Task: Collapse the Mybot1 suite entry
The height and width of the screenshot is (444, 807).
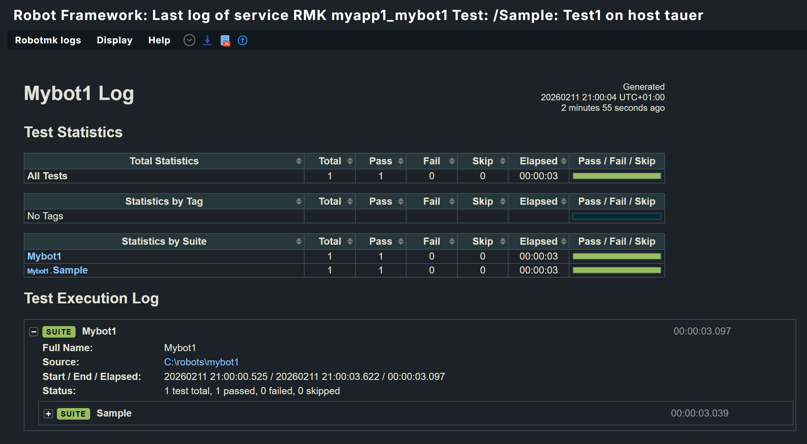Action: pyautogui.click(x=34, y=331)
